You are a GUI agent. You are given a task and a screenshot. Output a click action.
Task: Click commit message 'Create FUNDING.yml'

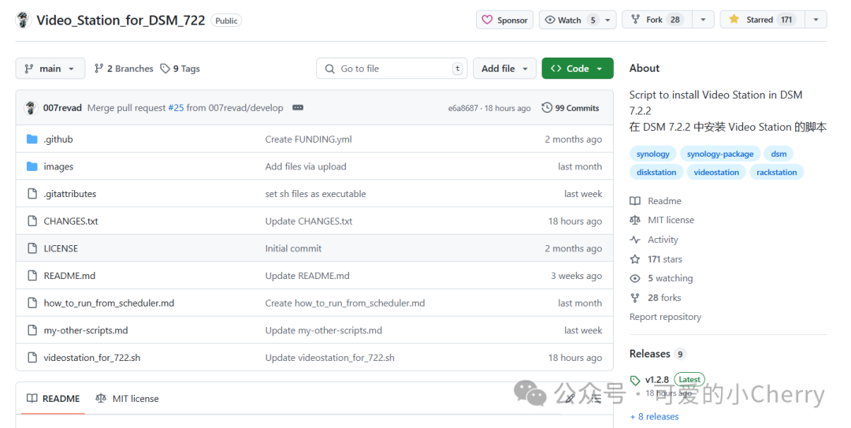[308, 139]
